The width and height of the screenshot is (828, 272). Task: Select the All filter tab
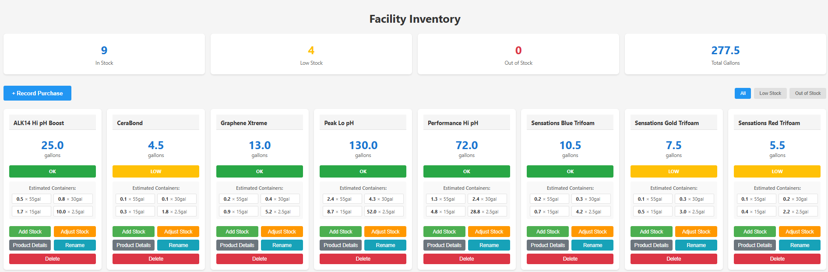743,93
